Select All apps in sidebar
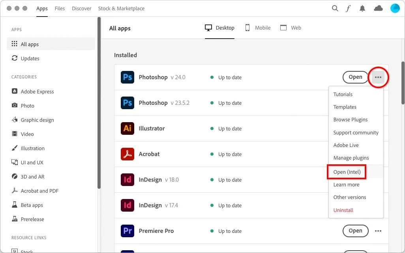This screenshot has height=253, width=405. 51,44
